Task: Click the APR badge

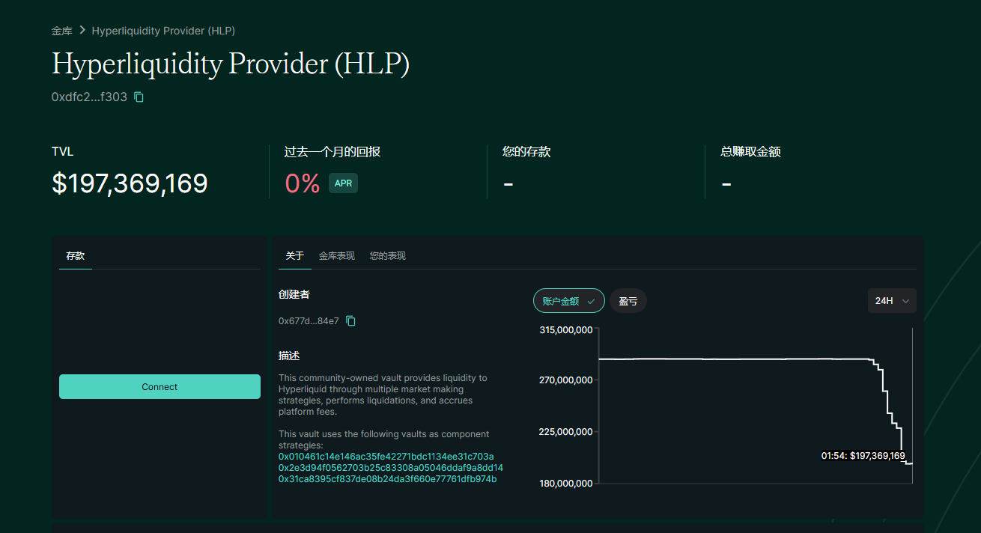Action: point(343,183)
